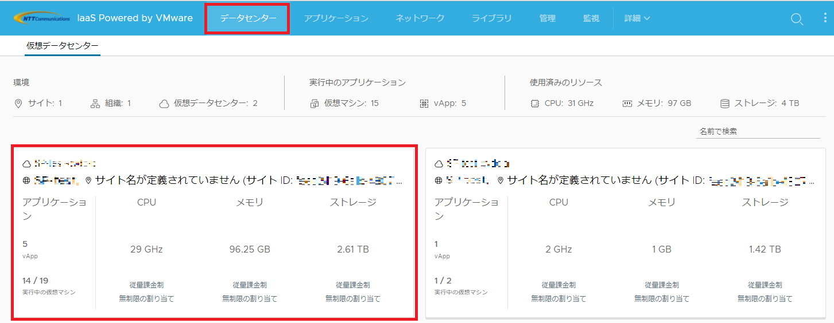Image resolution: width=834 pixels, height=323 pixels.
Task: Click the 1 / 2 running VMs count
Action: coord(443,280)
